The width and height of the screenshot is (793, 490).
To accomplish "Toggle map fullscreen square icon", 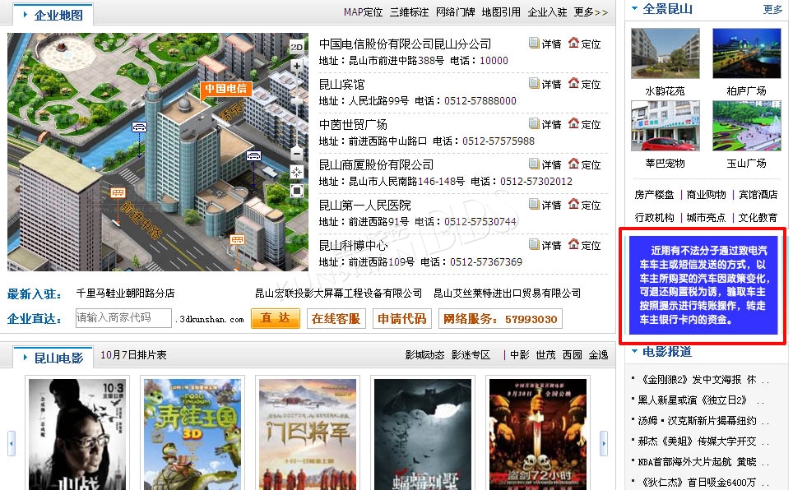I will pyautogui.click(x=297, y=191).
